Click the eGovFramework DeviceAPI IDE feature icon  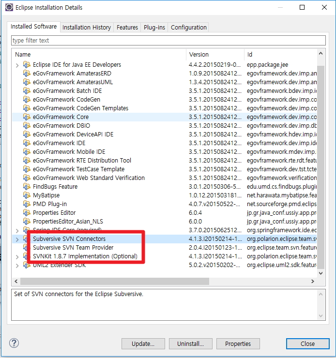[x=27, y=134]
